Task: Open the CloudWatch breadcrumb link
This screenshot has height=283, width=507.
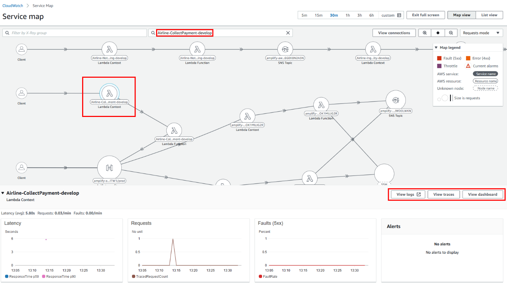Action: pyautogui.click(x=12, y=5)
